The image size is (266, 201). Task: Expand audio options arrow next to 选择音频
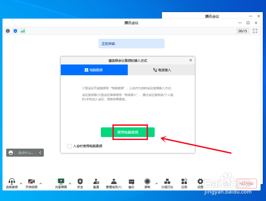point(21,183)
